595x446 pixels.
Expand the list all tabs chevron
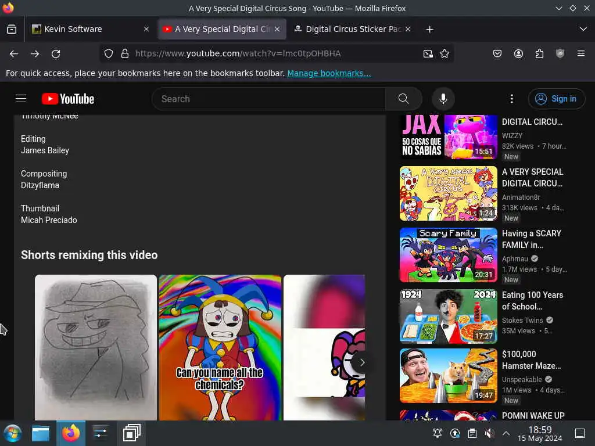tap(583, 29)
